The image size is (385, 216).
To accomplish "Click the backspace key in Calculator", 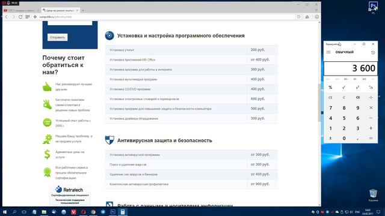I will coord(357,97).
